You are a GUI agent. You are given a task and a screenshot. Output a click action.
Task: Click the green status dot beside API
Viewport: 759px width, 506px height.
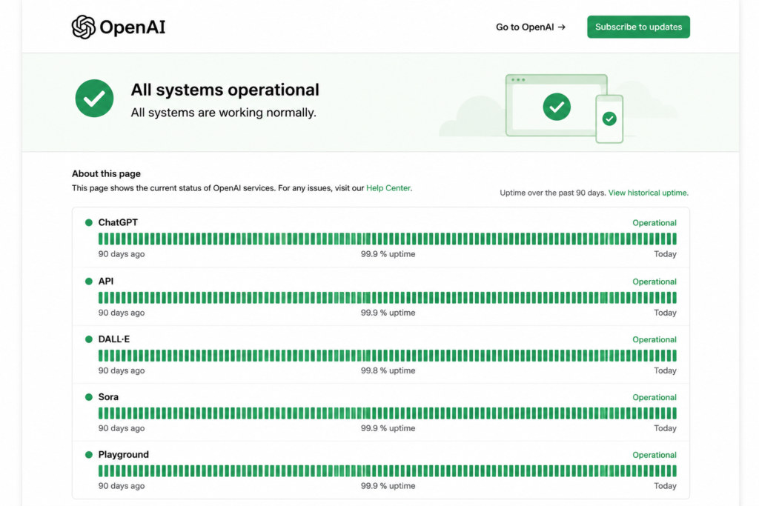(89, 281)
